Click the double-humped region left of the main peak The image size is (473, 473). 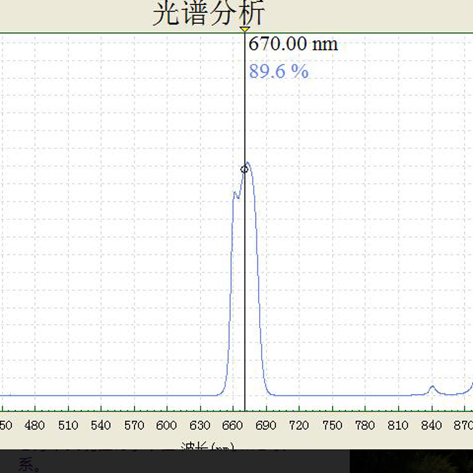click(x=236, y=195)
